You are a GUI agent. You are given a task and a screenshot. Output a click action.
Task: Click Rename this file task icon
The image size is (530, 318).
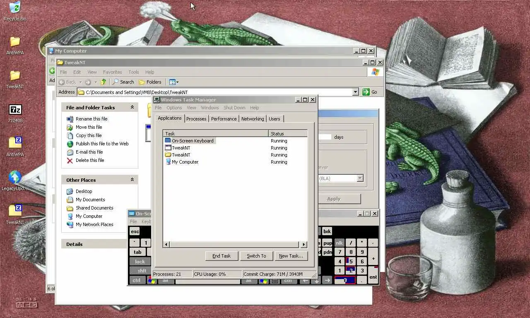coord(70,119)
